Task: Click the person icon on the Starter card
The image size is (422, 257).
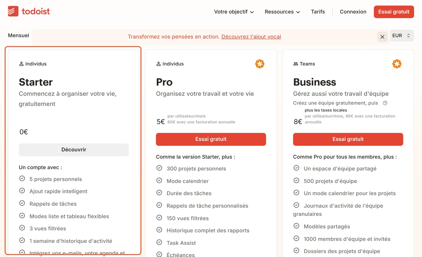Action: point(21,64)
